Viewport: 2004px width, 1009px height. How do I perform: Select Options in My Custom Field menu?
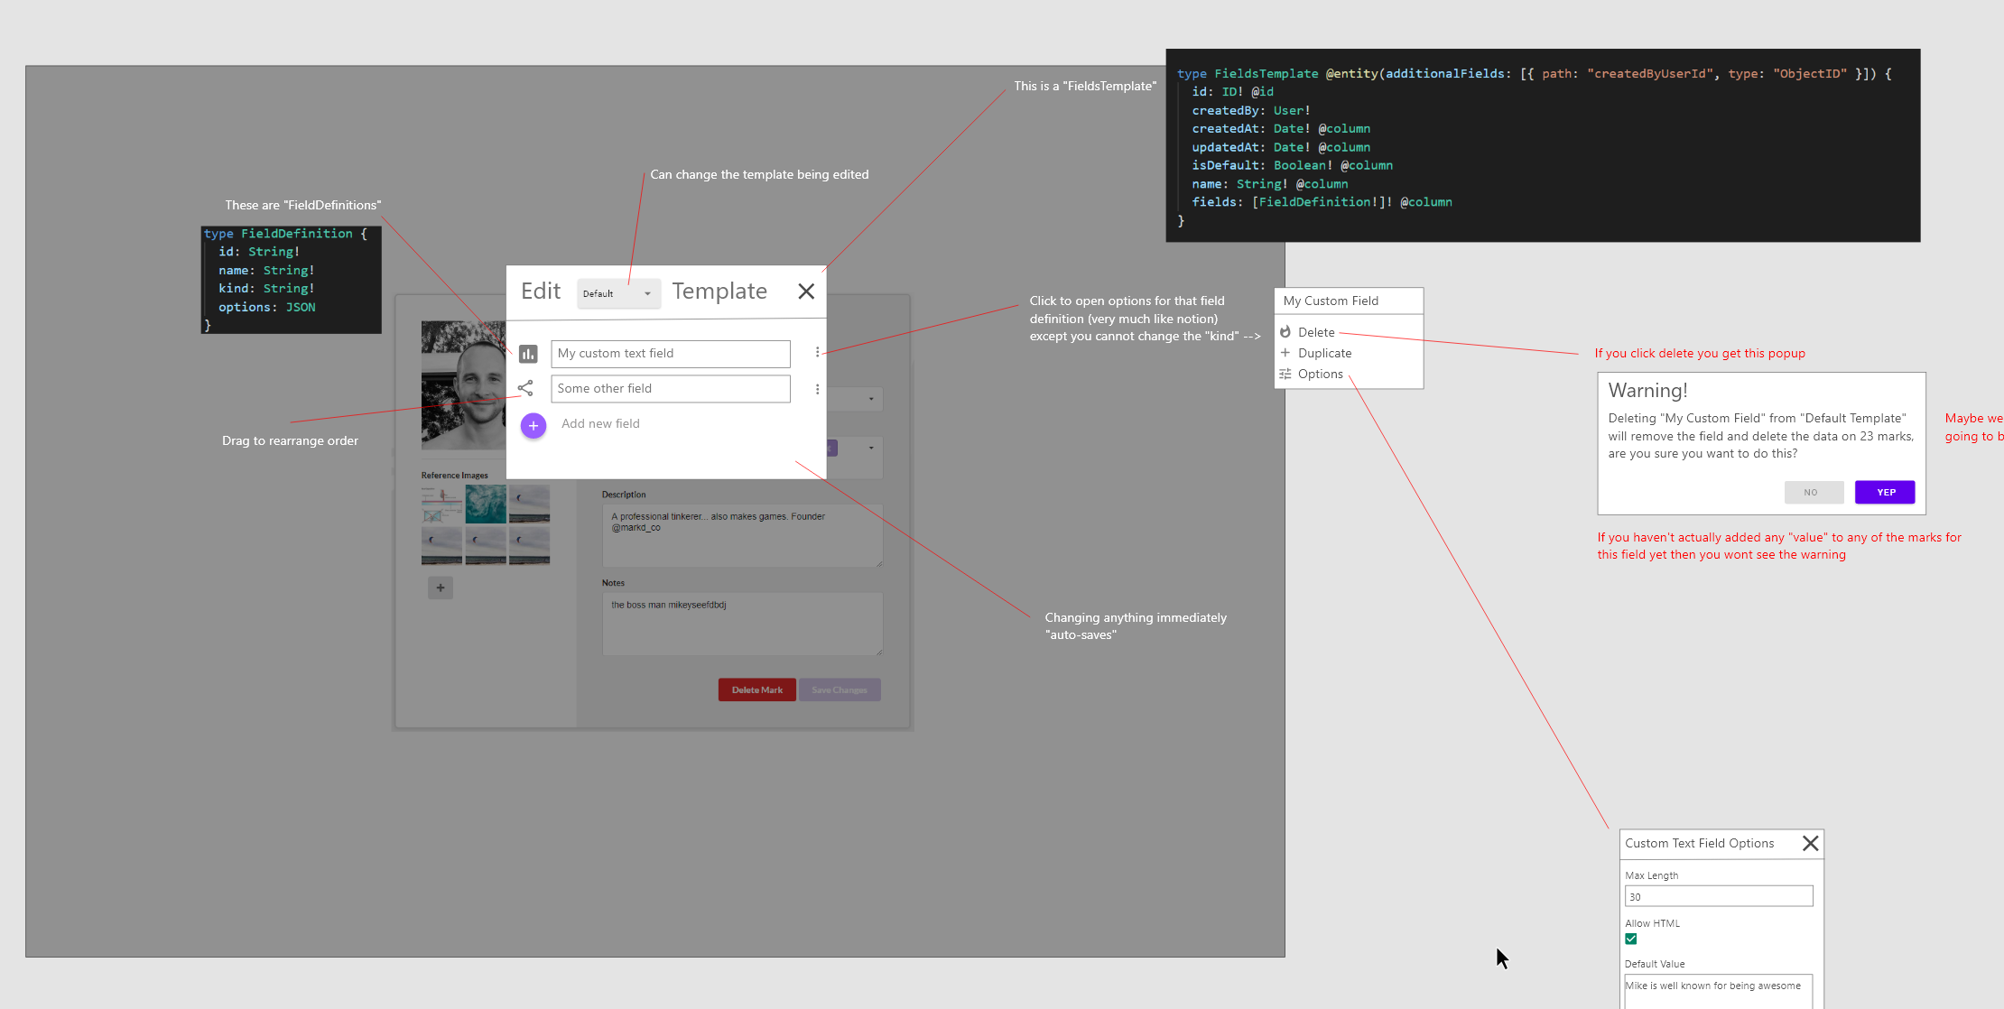pos(1320,374)
